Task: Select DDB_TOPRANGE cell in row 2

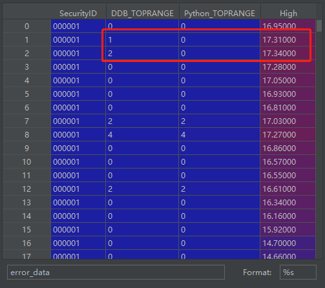Action: (142, 54)
